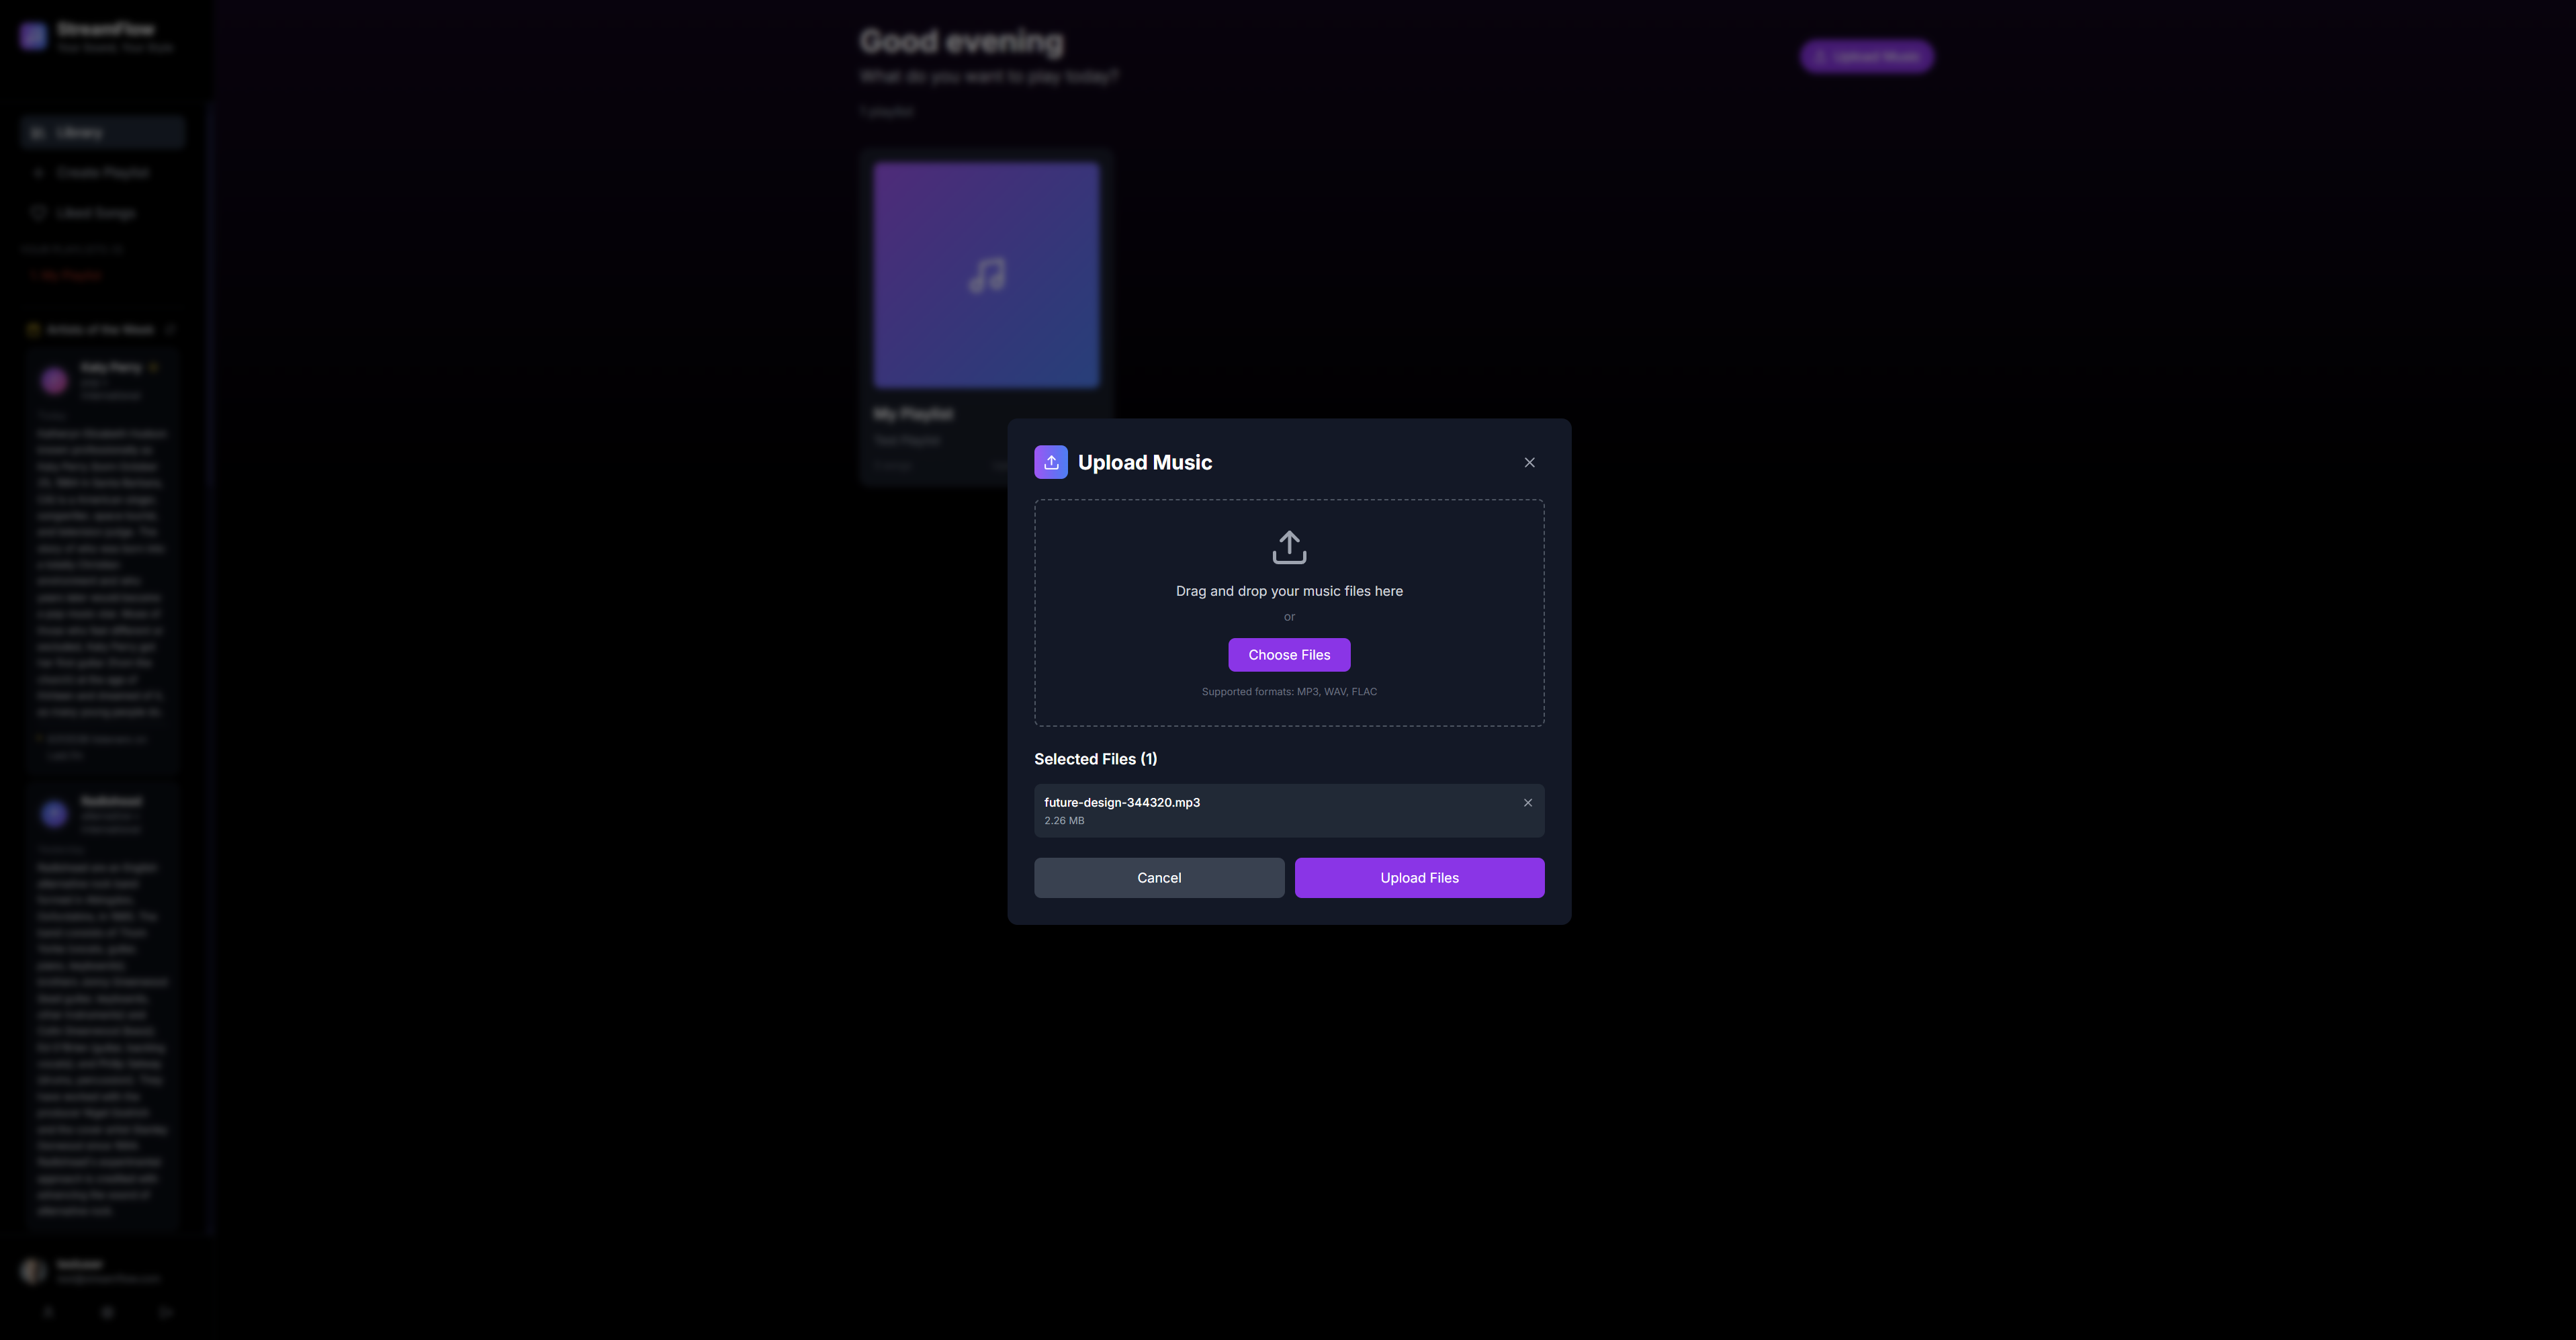Click the Radiohead artist avatar in sidebar
This screenshot has height=1340, width=2576.
(54, 814)
